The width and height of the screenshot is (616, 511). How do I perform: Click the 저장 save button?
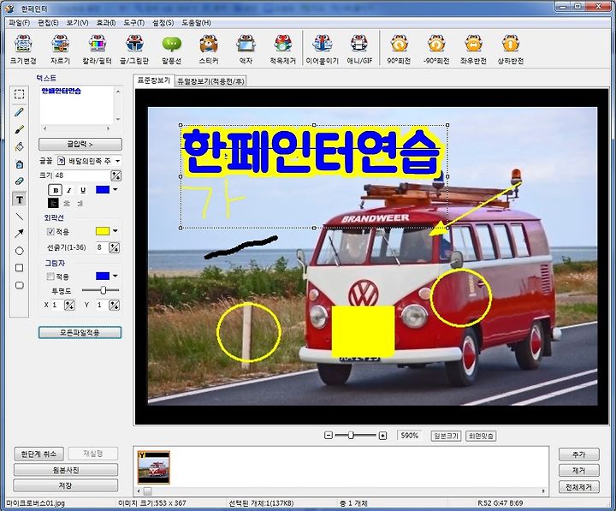pos(66,485)
